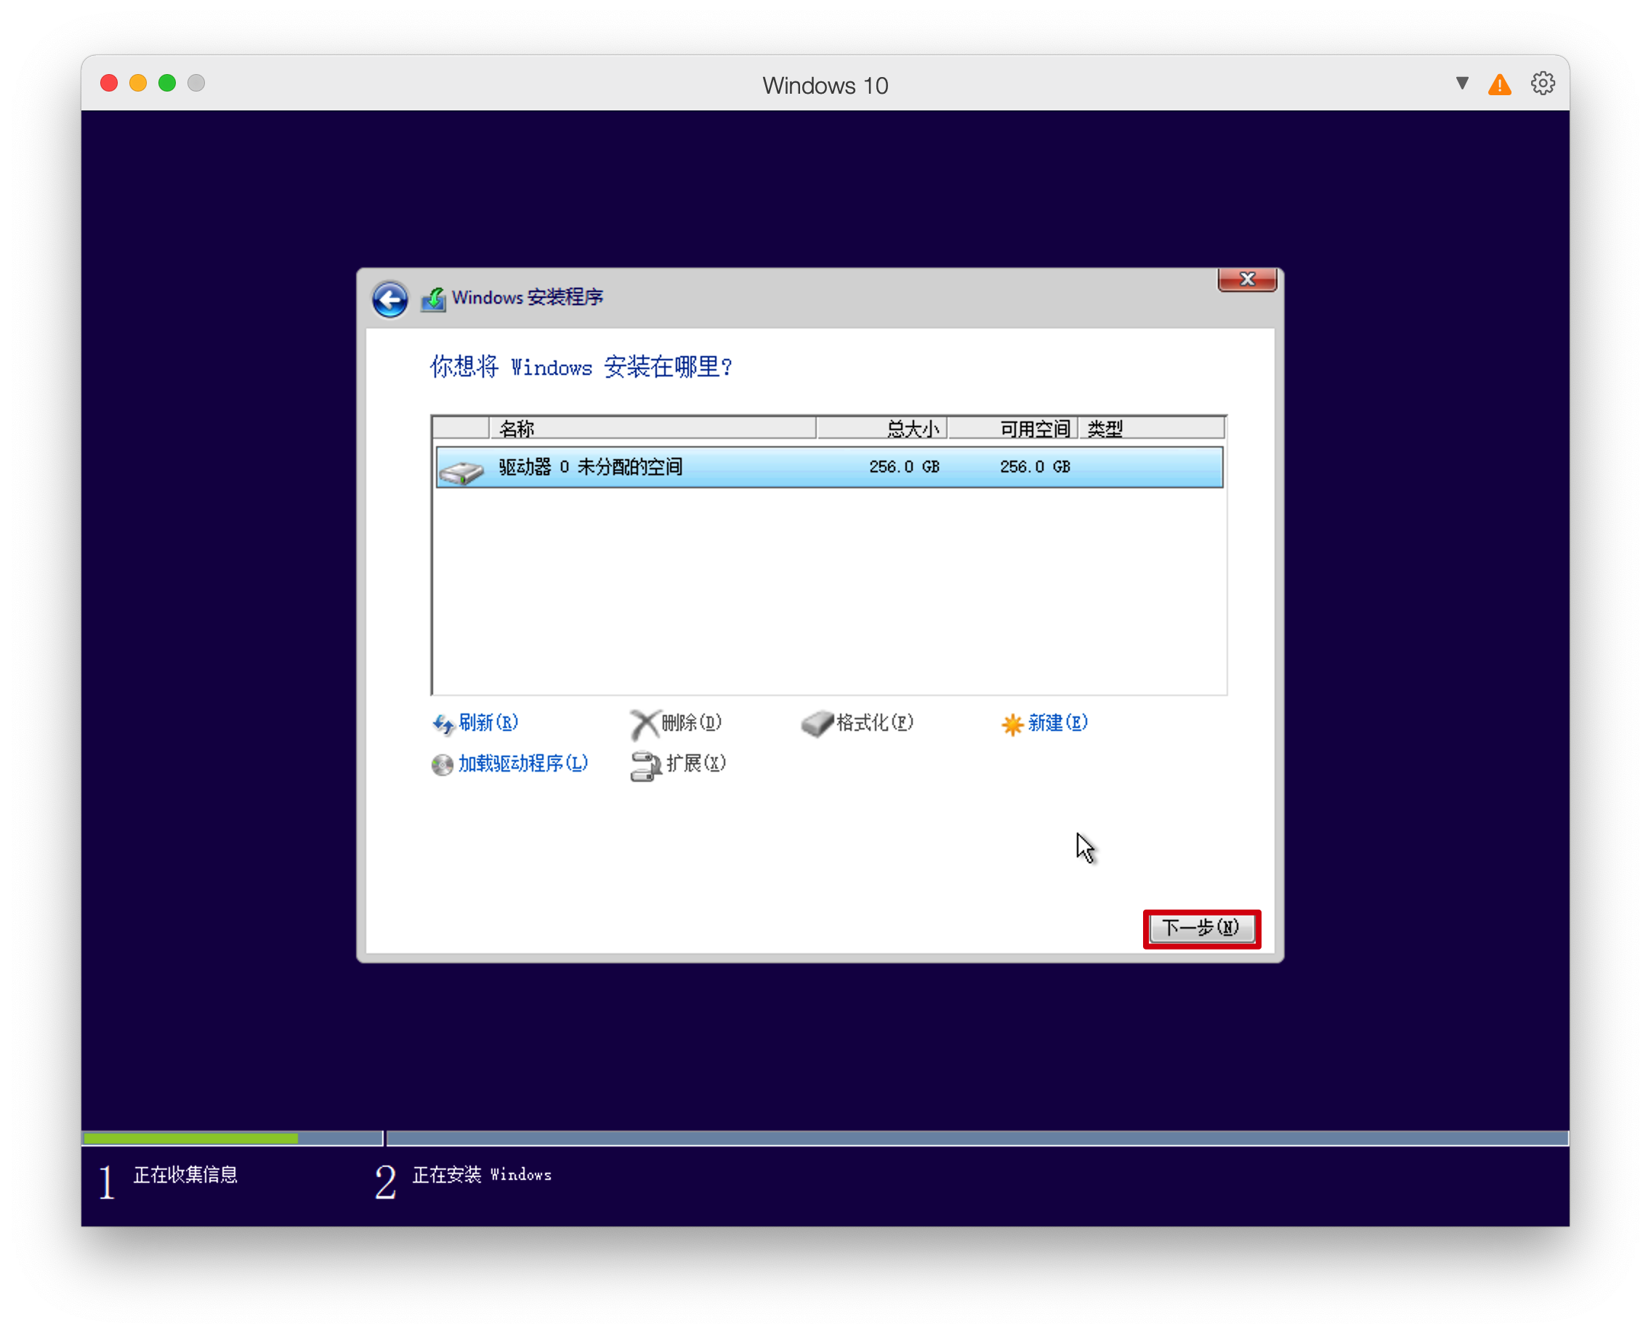Image resolution: width=1651 pixels, height=1334 pixels.
Task: Open the dropdown triangle in VM title bar
Action: (x=1462, y=83)
